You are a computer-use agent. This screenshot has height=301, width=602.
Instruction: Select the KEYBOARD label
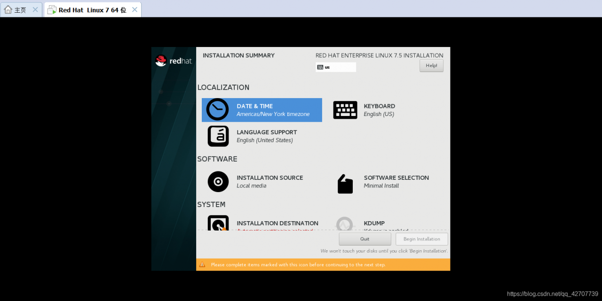pyautogui.click(x=380, y=106)
